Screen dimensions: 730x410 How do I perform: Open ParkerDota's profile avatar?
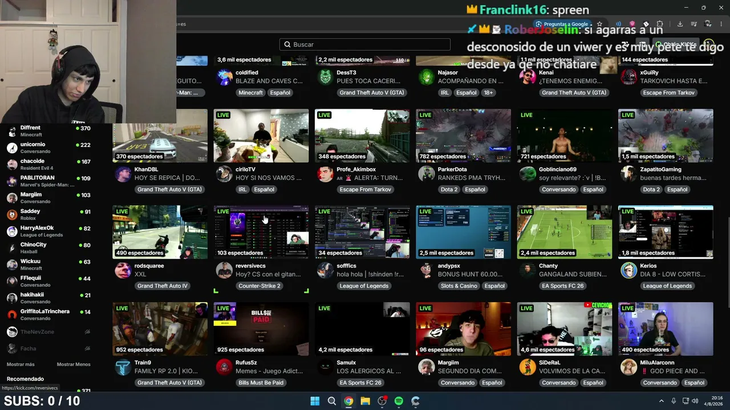click(x=426, y=174)
